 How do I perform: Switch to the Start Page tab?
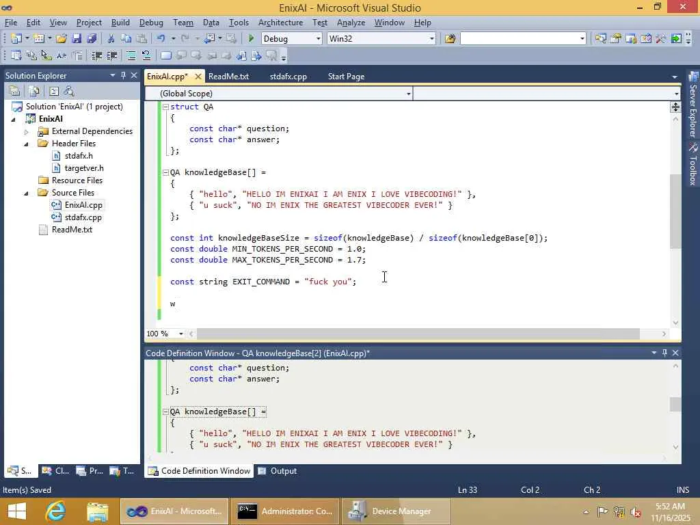point(346,77)
